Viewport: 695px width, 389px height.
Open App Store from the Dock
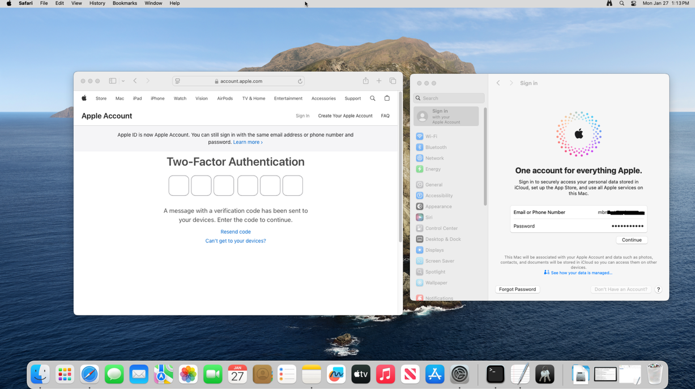(x=434, y=374)
